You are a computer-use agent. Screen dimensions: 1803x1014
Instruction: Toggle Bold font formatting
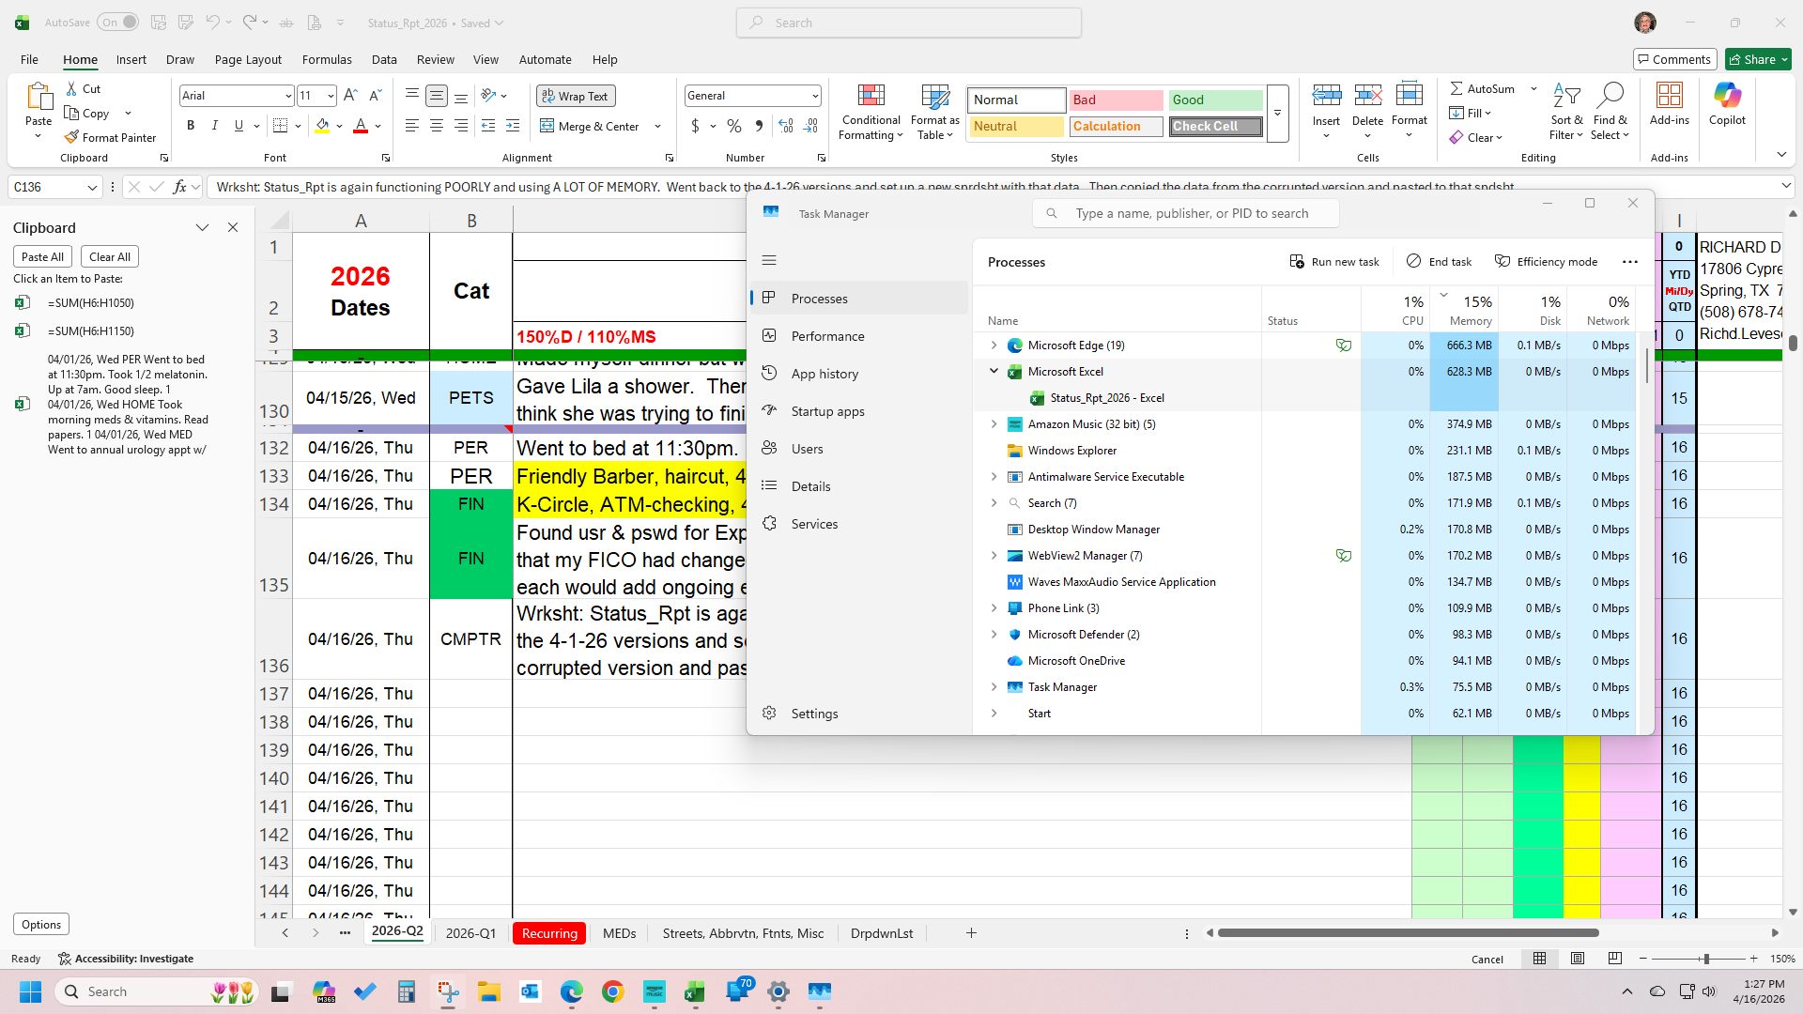(x=191, y=126)
